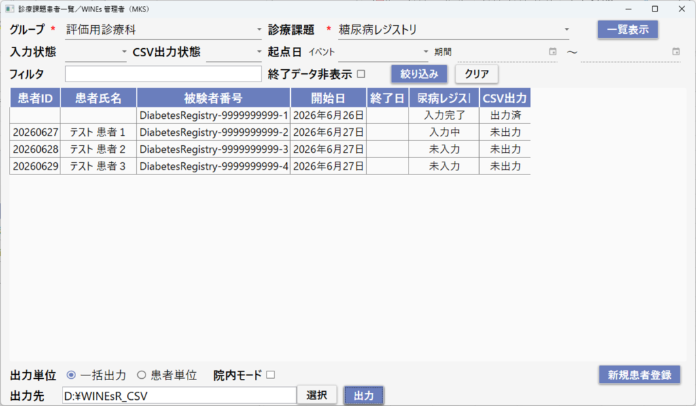Click the 2026年6月26日 start date cell
Viewport: 696px width, 406px height.
point(328,115)
